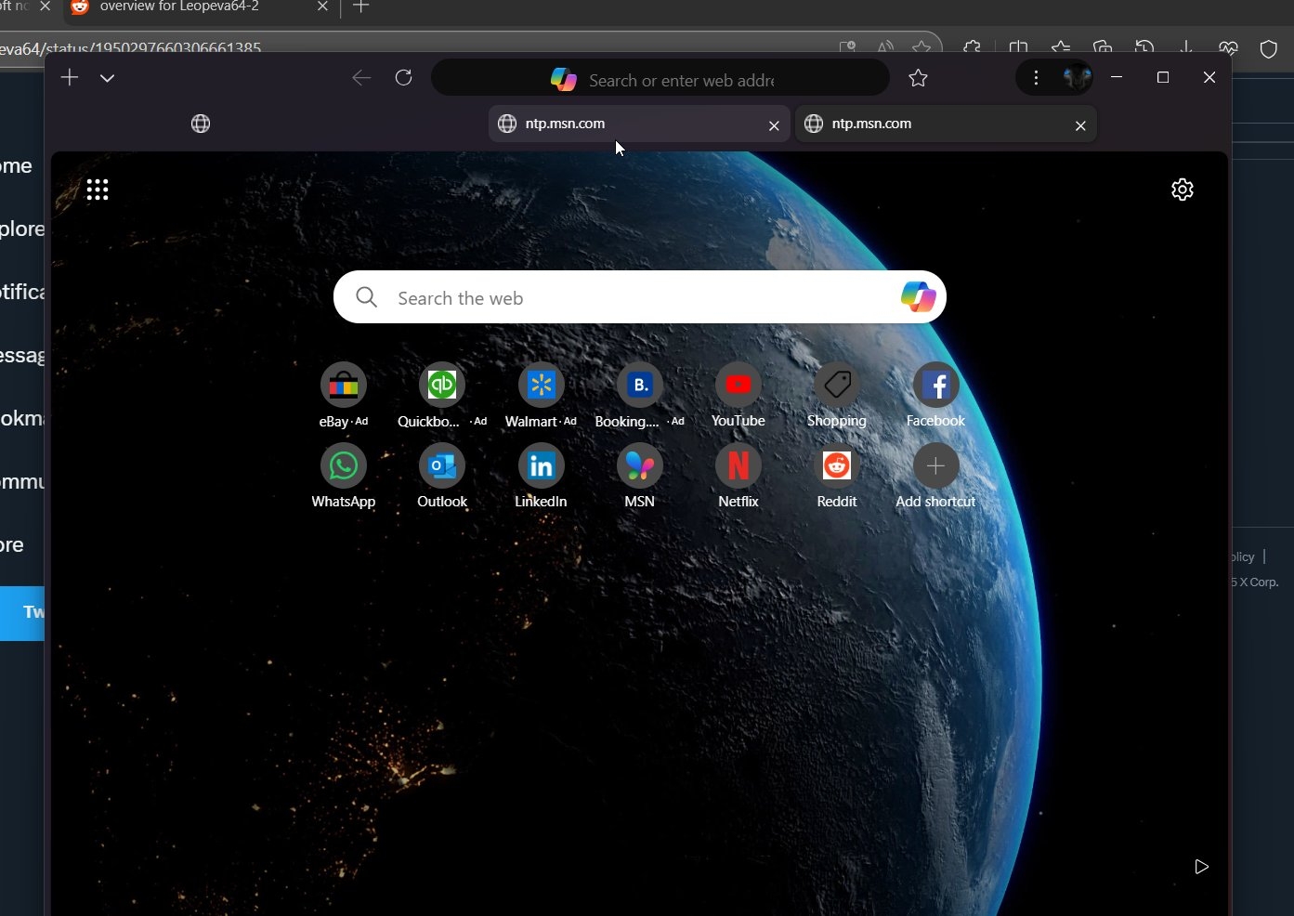This screenshot has width=1294, height=916.
Task: Click Add shortcut on the new tab page
Action: point(935,465)
